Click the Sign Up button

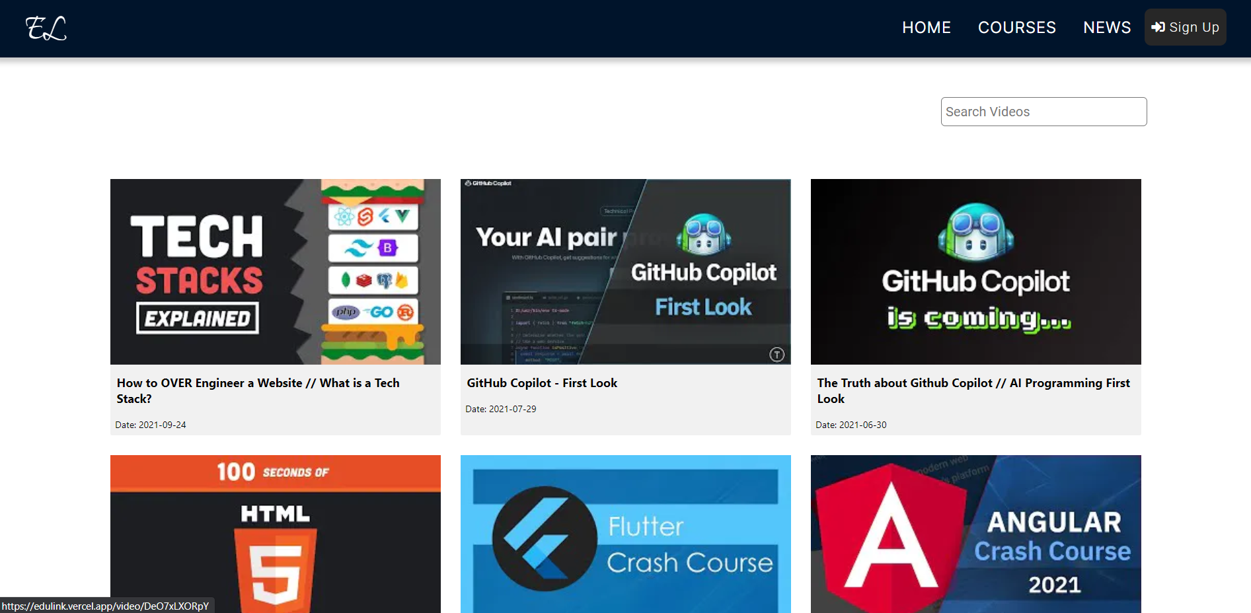pos(1186,27)
